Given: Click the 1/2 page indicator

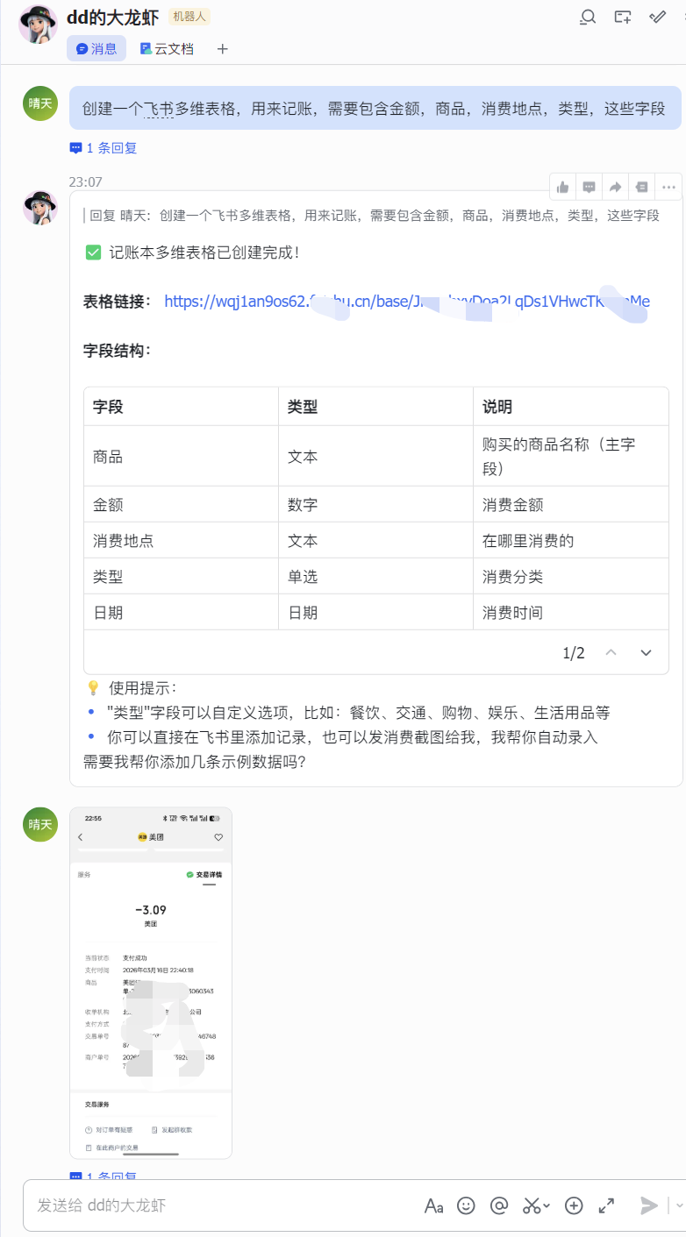Looking at the screenshot, I should [574, 653].
